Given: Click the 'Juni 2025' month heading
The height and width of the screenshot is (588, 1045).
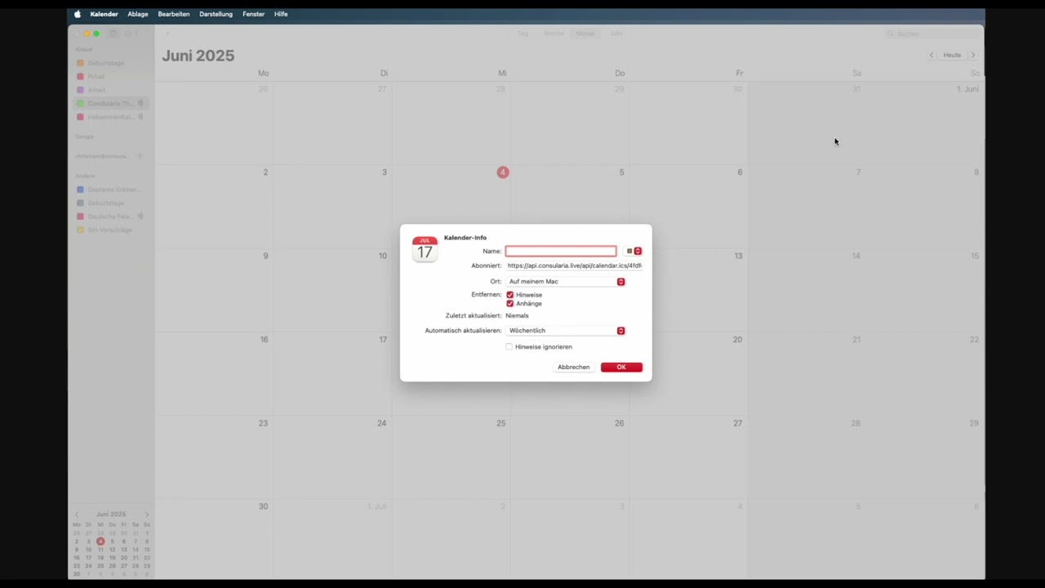Looking at the screenshot, I should (x=198, y=56).
